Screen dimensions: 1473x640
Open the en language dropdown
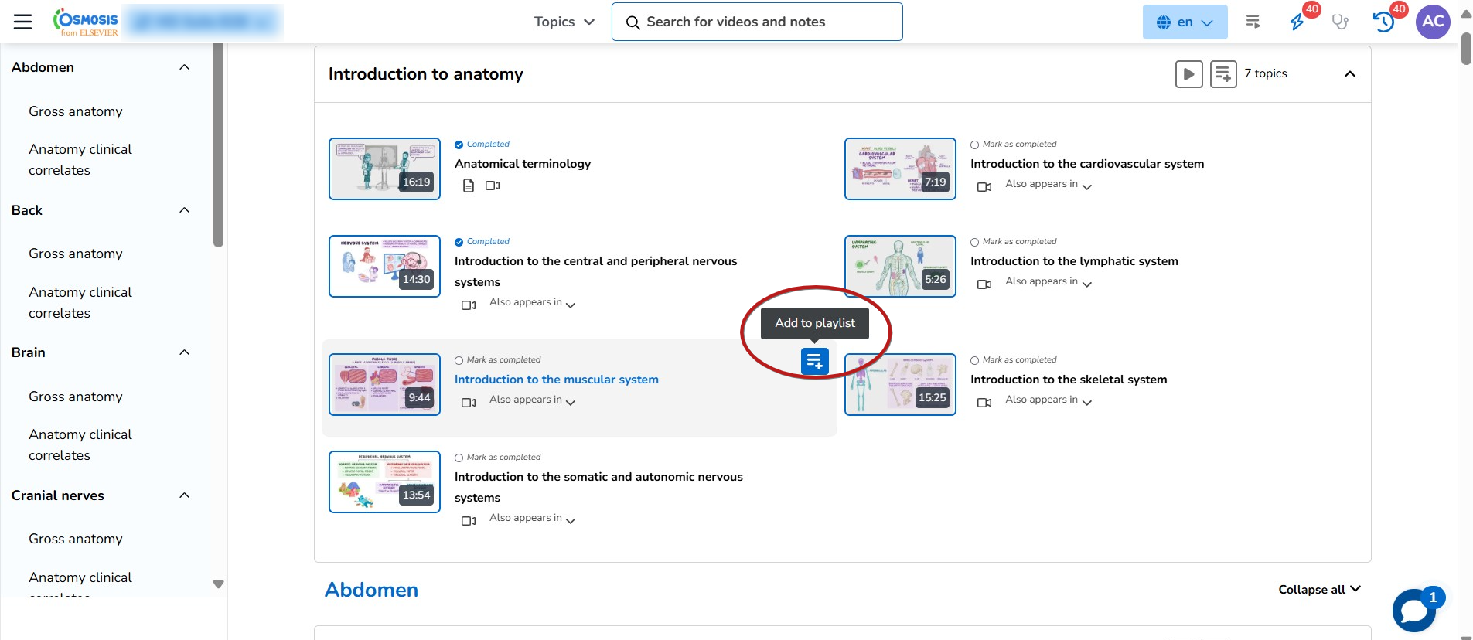[1184, 22]
